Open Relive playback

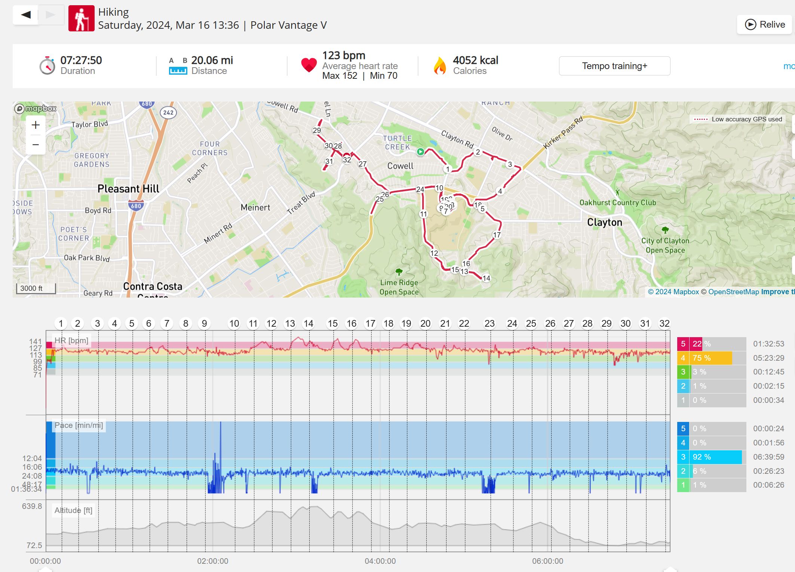765,25
